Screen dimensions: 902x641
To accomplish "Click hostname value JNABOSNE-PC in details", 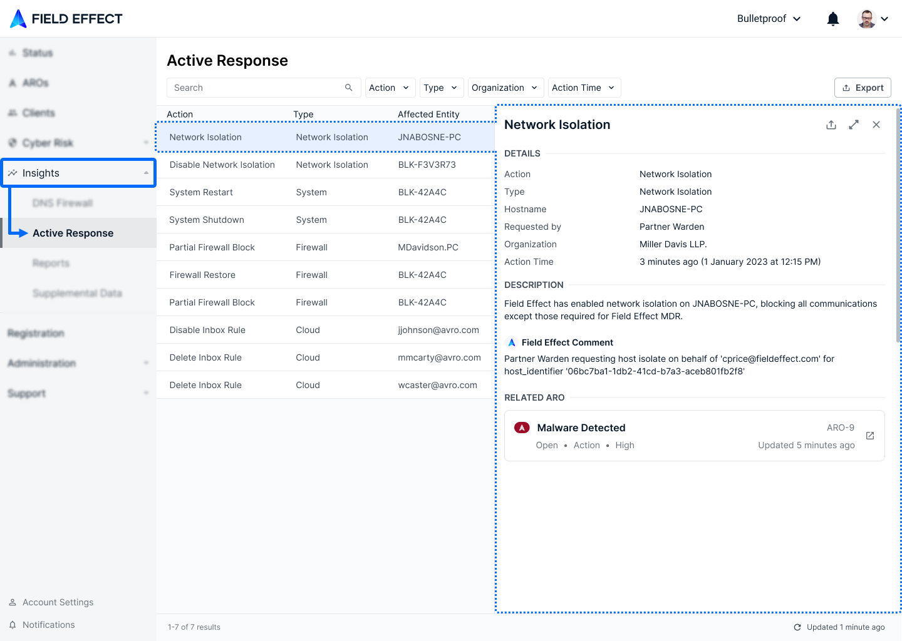I will pyautogui.click(x=671, y=209).
